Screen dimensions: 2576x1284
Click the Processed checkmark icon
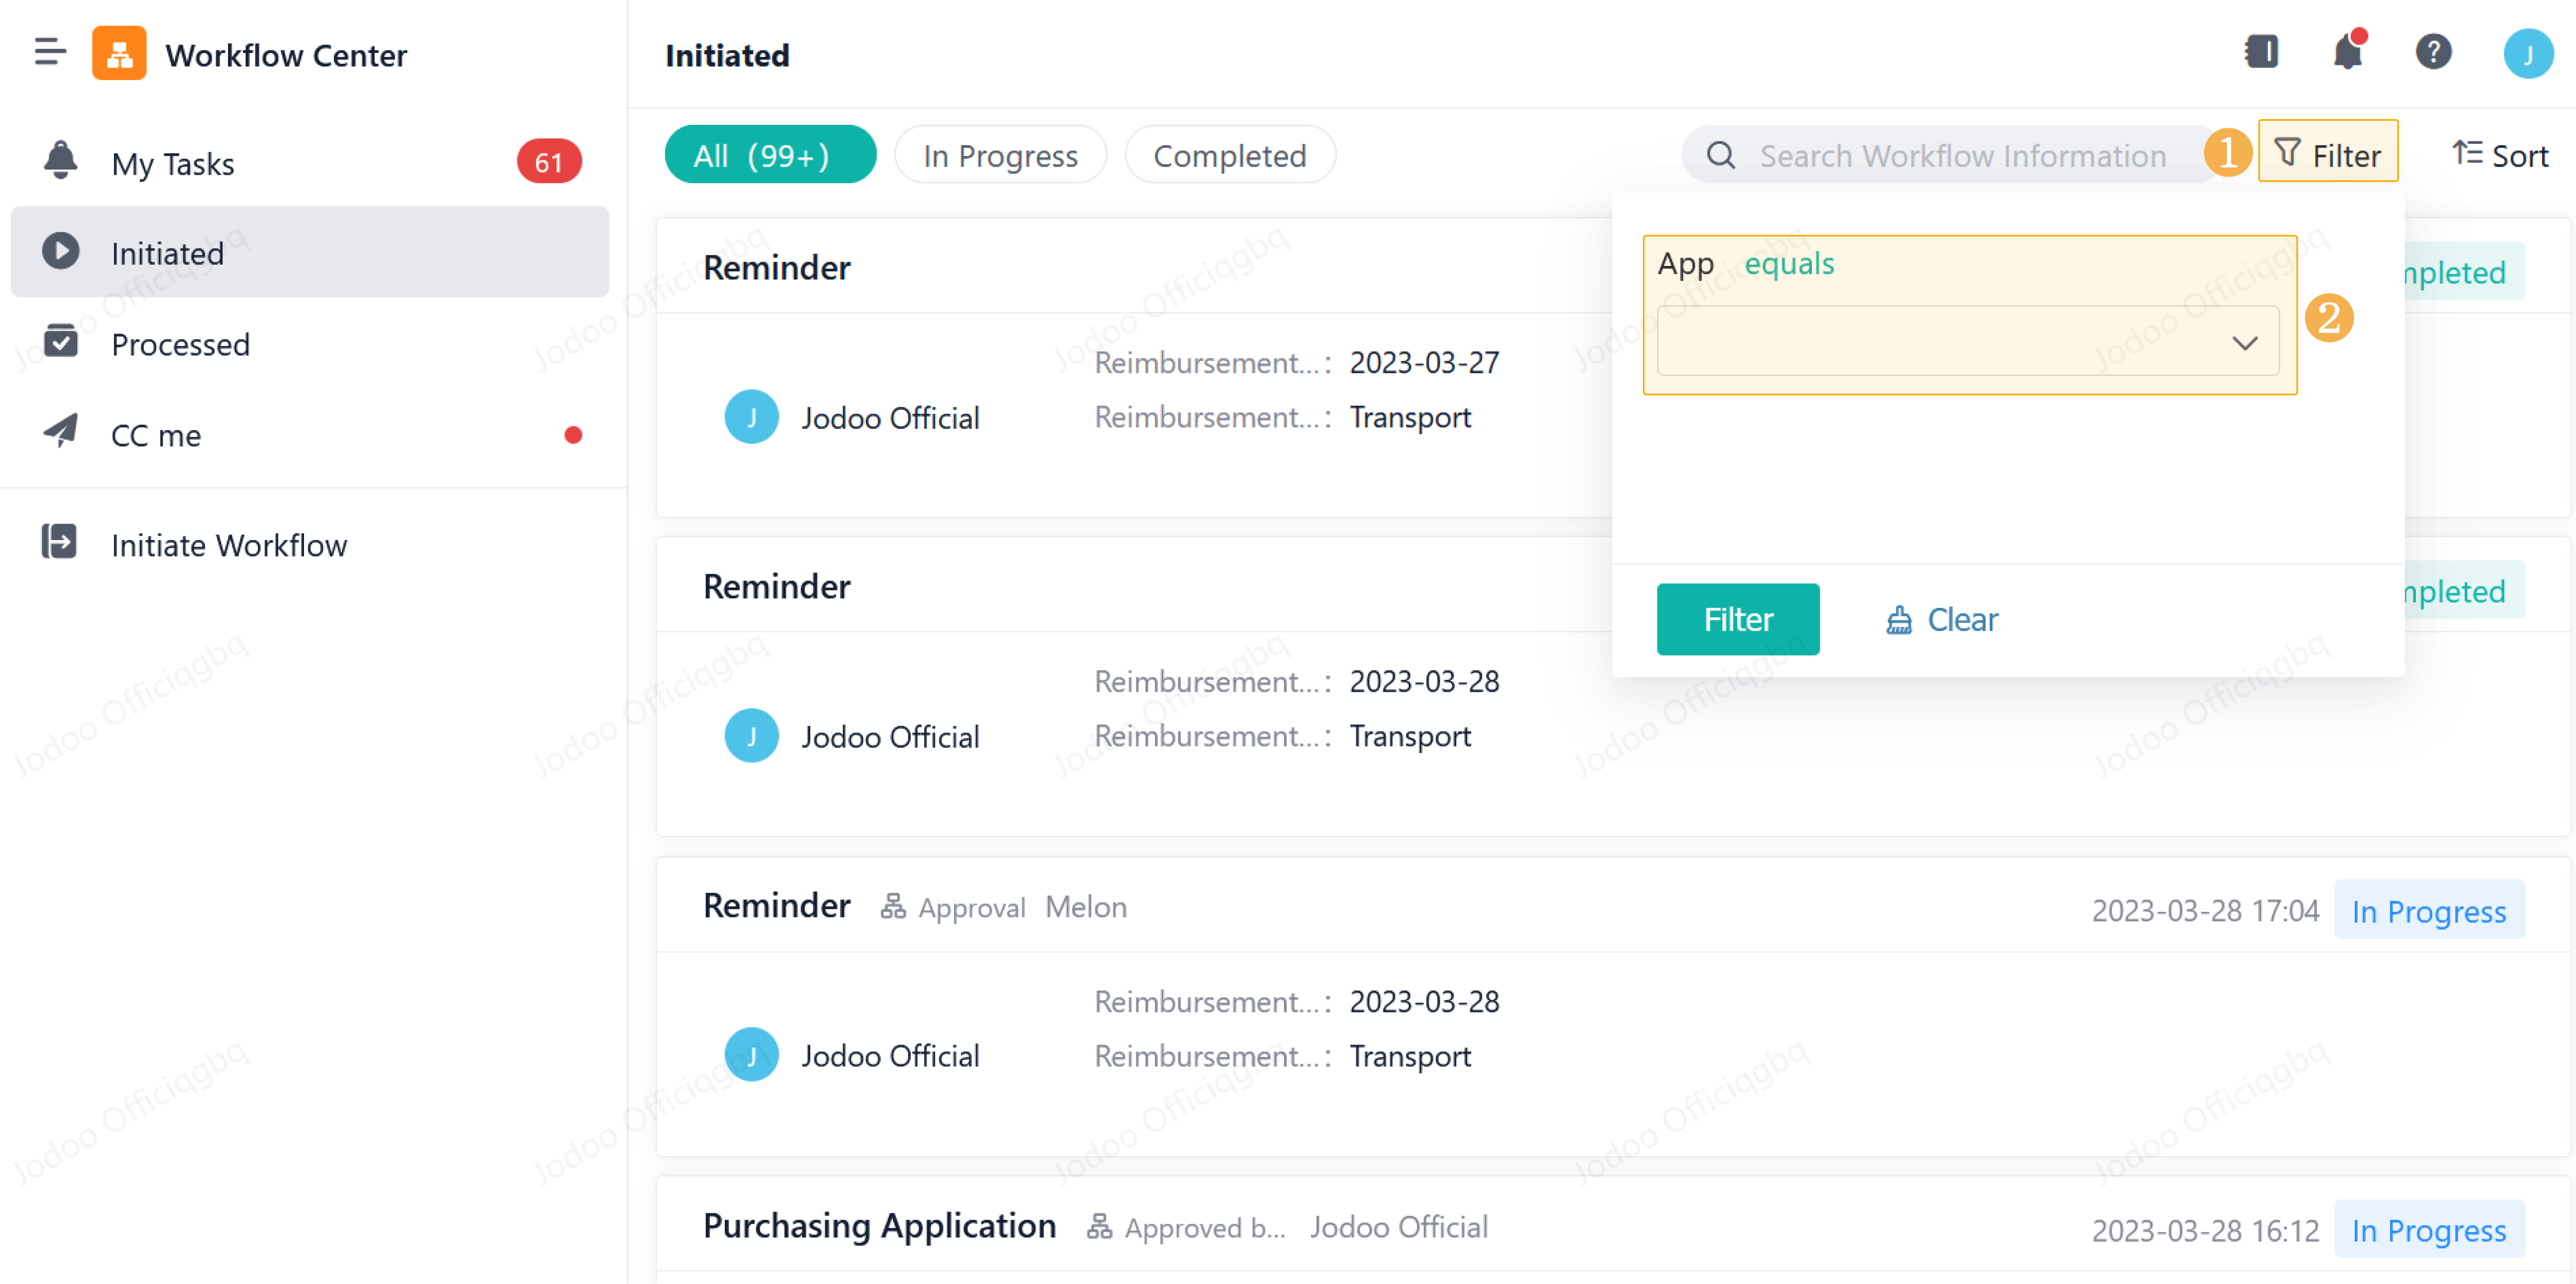pos(61,341)
